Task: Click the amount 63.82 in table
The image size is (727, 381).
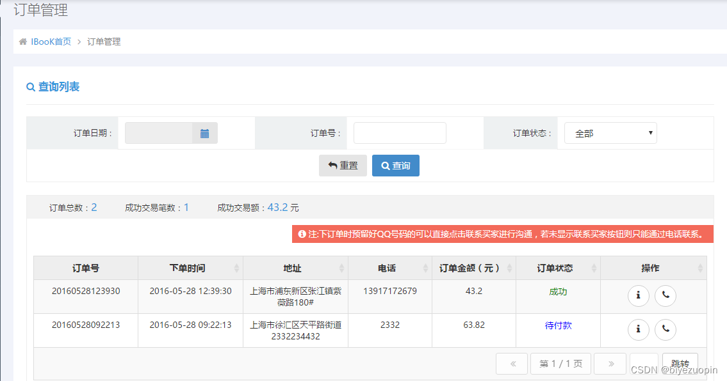Action: 474,325
